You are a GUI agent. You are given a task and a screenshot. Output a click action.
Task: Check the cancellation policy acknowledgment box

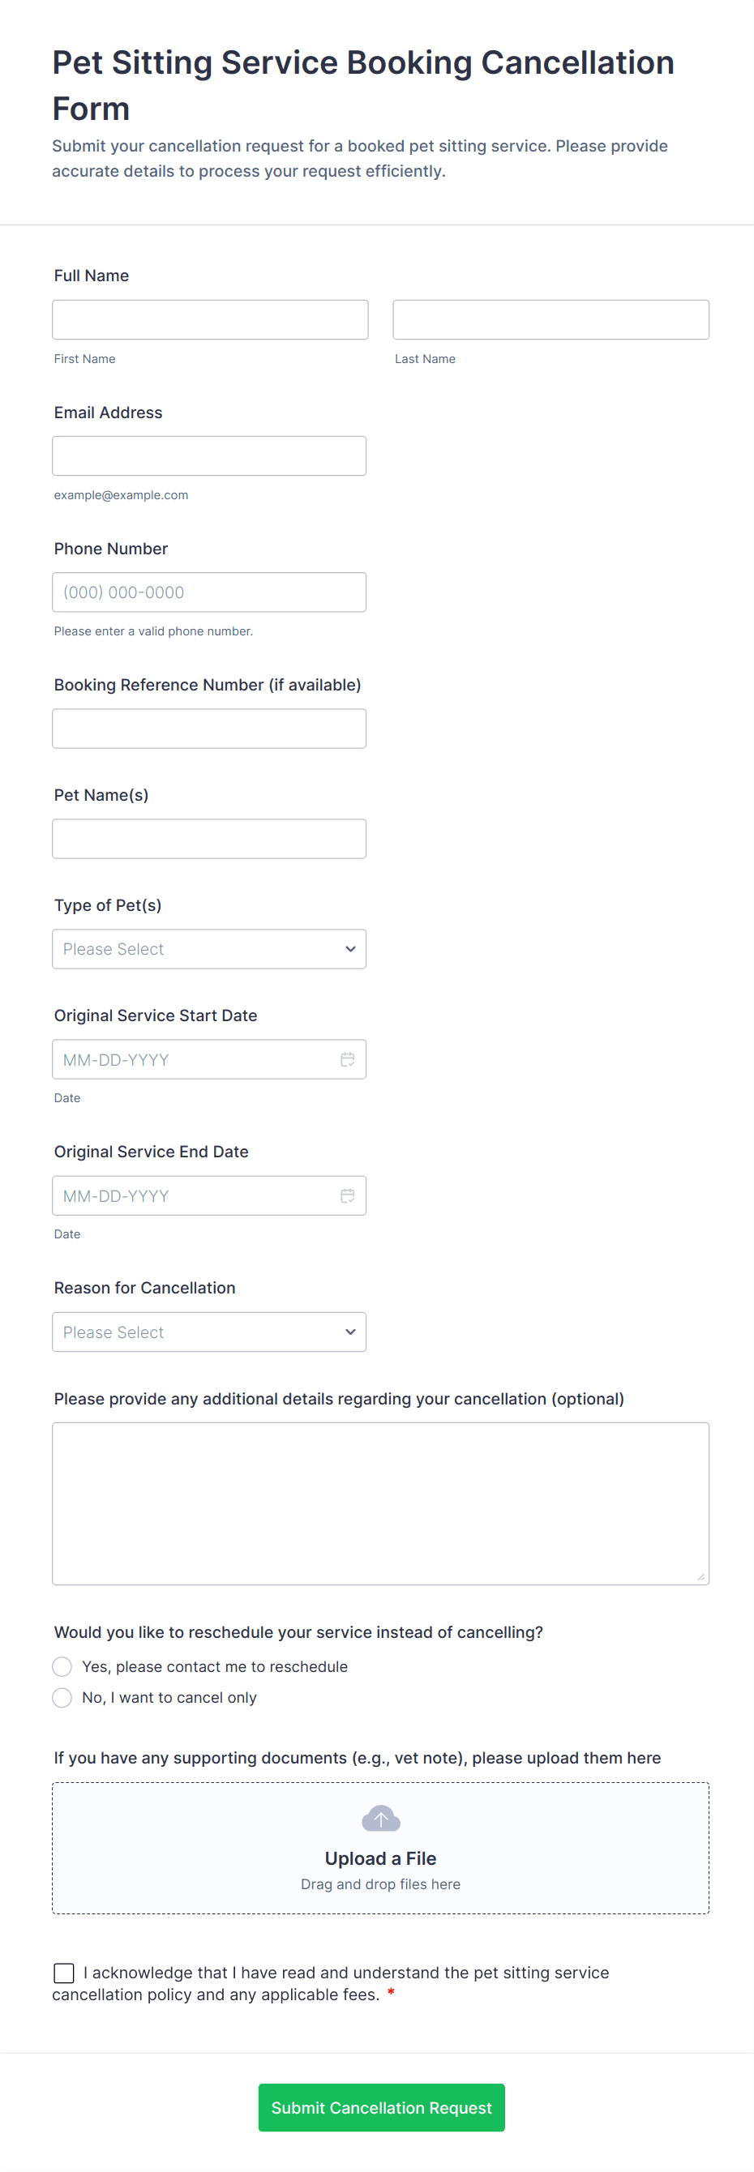[64, 1972]
